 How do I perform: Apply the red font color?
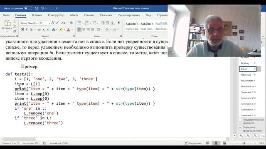(x=68, y=30)
